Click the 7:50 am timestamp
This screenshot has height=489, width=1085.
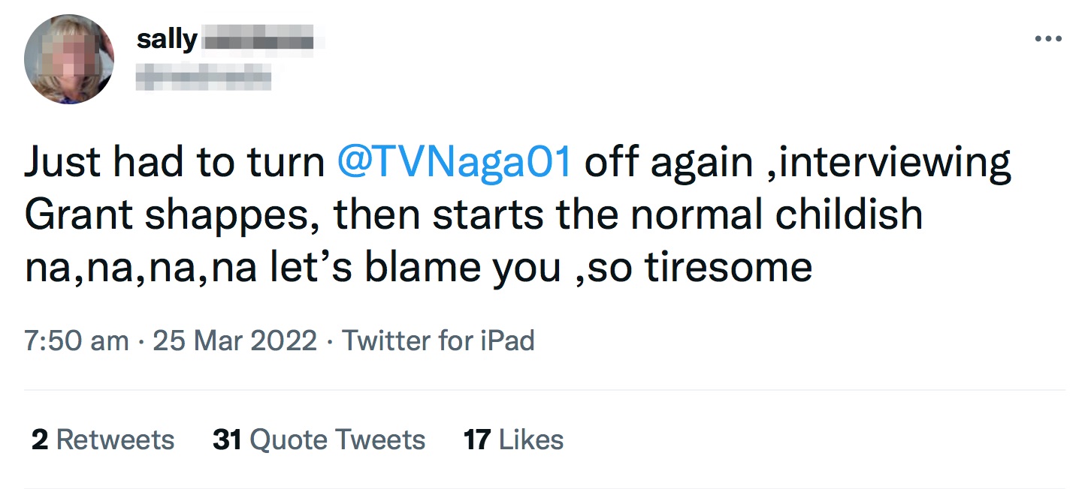[76, 340]
